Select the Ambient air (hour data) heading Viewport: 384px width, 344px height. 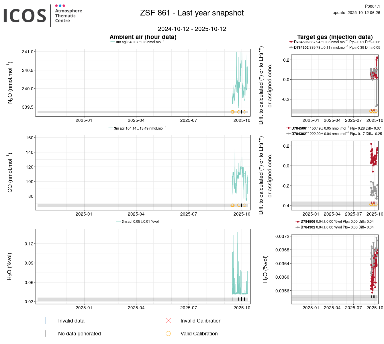pyautogui.click(x=143, y=37)
